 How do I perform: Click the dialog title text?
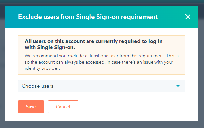point(88,17)
